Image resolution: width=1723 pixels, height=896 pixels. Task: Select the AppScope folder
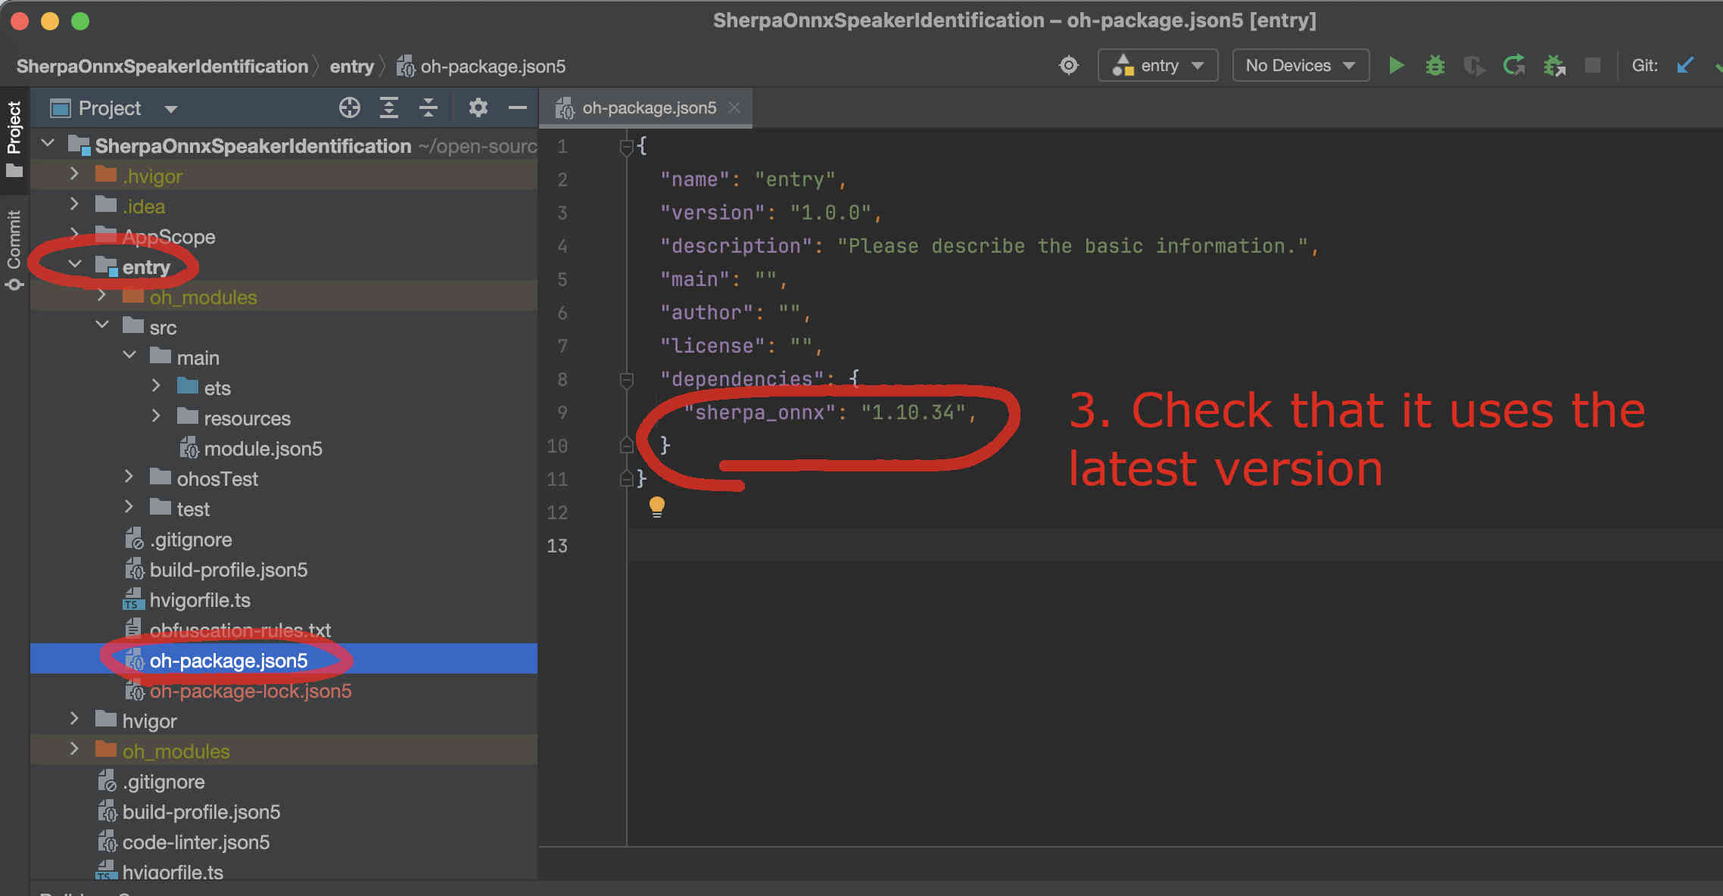pyautogui.click(x=169, y=237)
